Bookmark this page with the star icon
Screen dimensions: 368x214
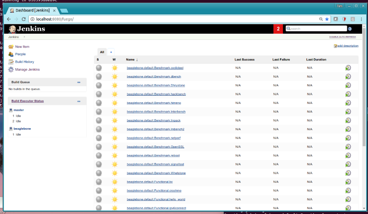[327, 19]
